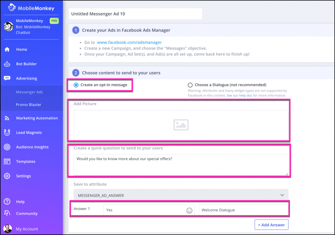
Task: Click the PRO badge next to MobileMonkey
Action: pyautogui.click(x=54, y=21)
